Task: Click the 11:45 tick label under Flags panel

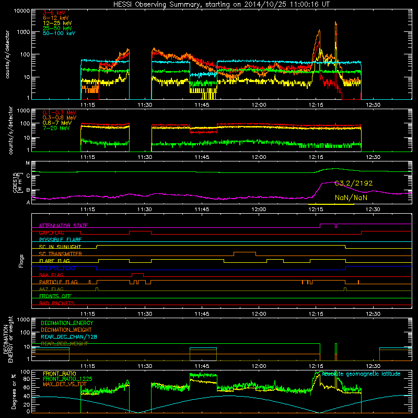Action: click(x=202, y=314)
